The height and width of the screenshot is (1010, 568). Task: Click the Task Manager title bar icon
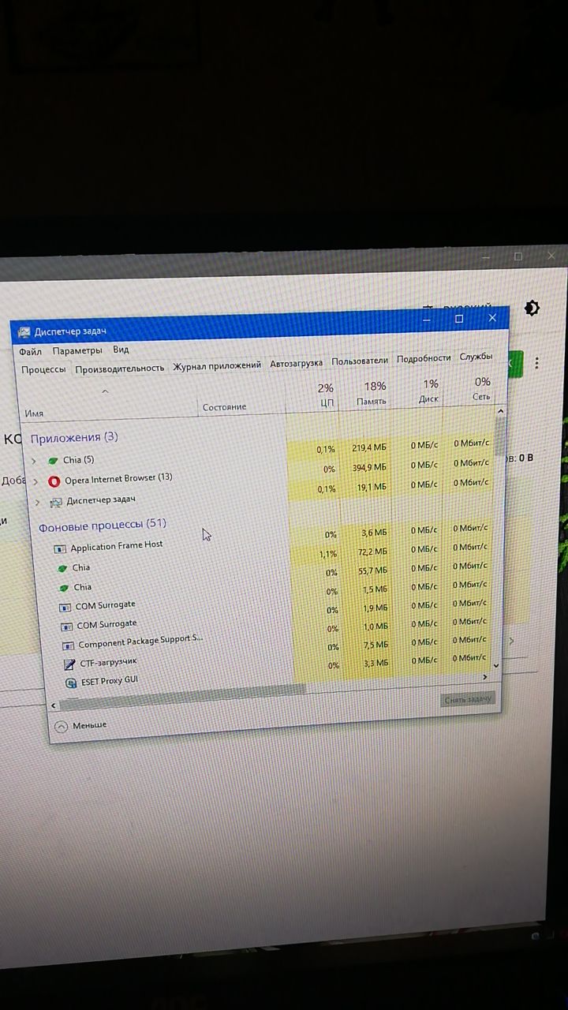24,332
